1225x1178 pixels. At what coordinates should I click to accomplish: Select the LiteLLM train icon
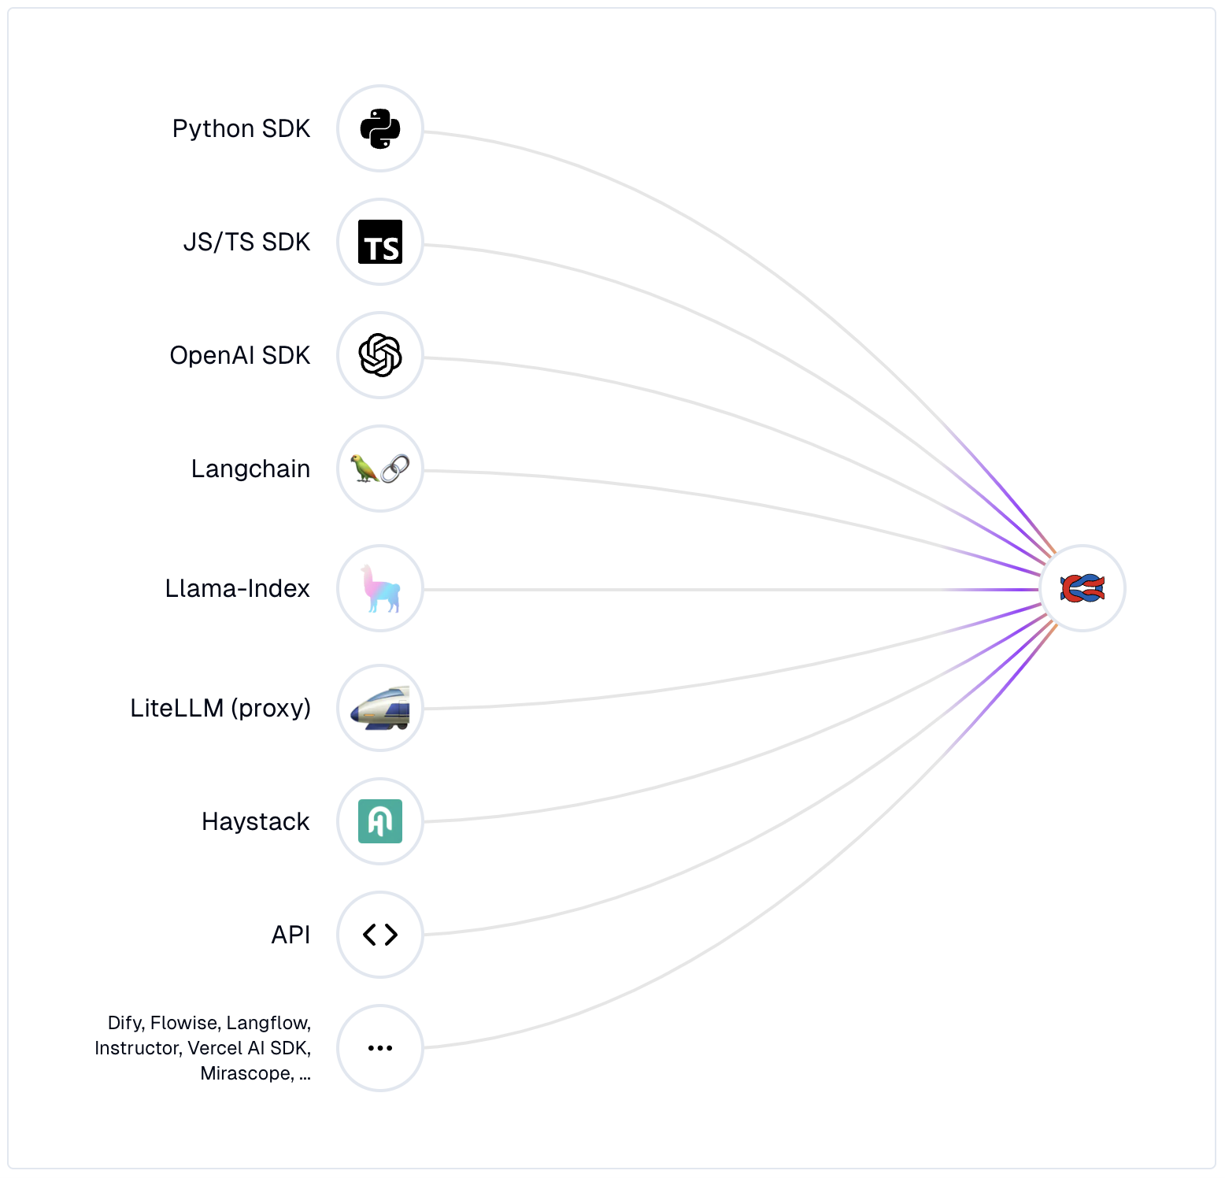(x=380, y=708)
